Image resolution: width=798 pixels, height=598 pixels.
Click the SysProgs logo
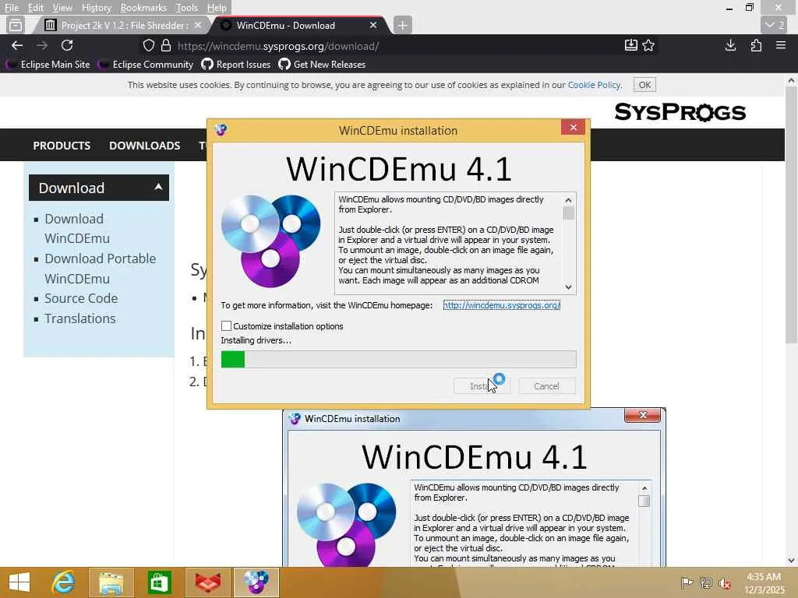pyautogui.click(x=680, y=112)
